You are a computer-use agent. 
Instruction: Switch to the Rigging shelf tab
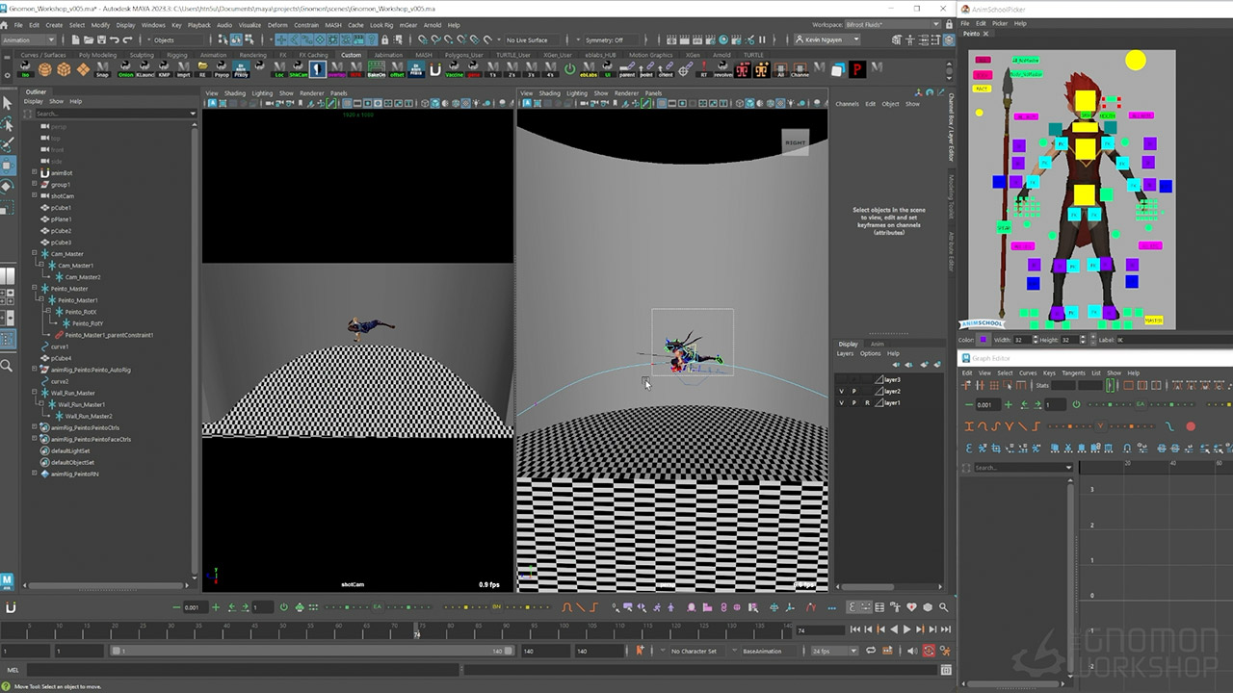coord(176,55)
